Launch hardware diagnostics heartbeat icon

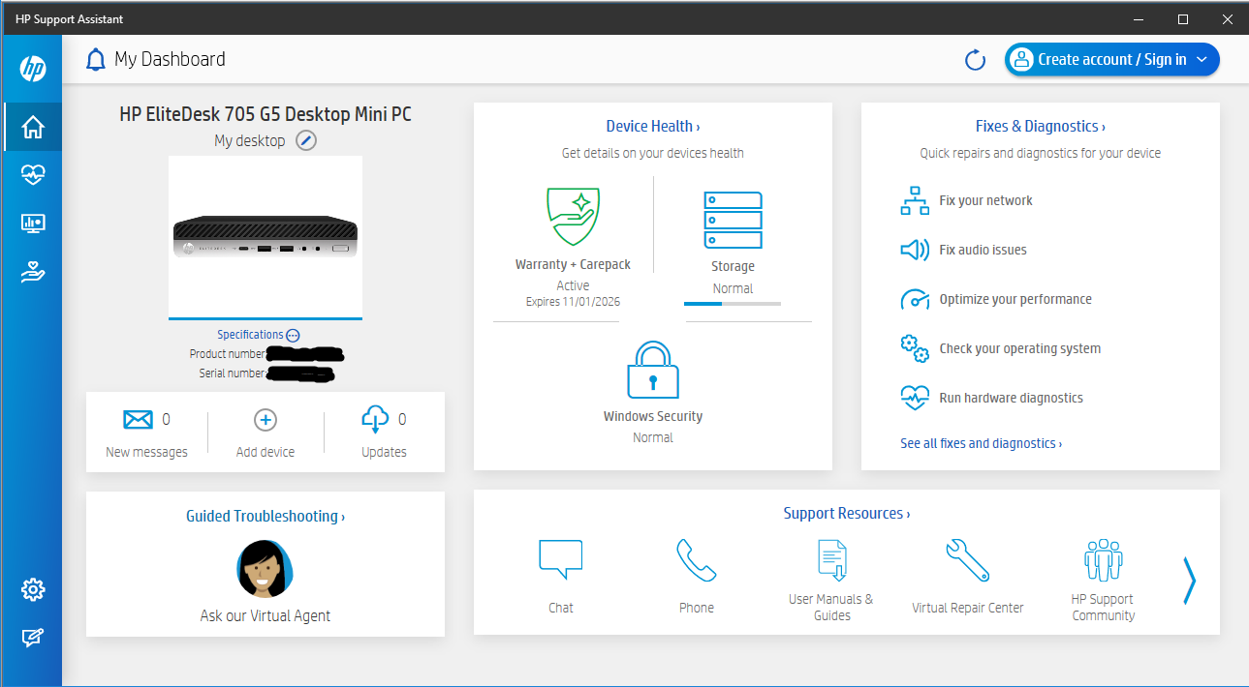pyautogui.click(x=914, y=397)
